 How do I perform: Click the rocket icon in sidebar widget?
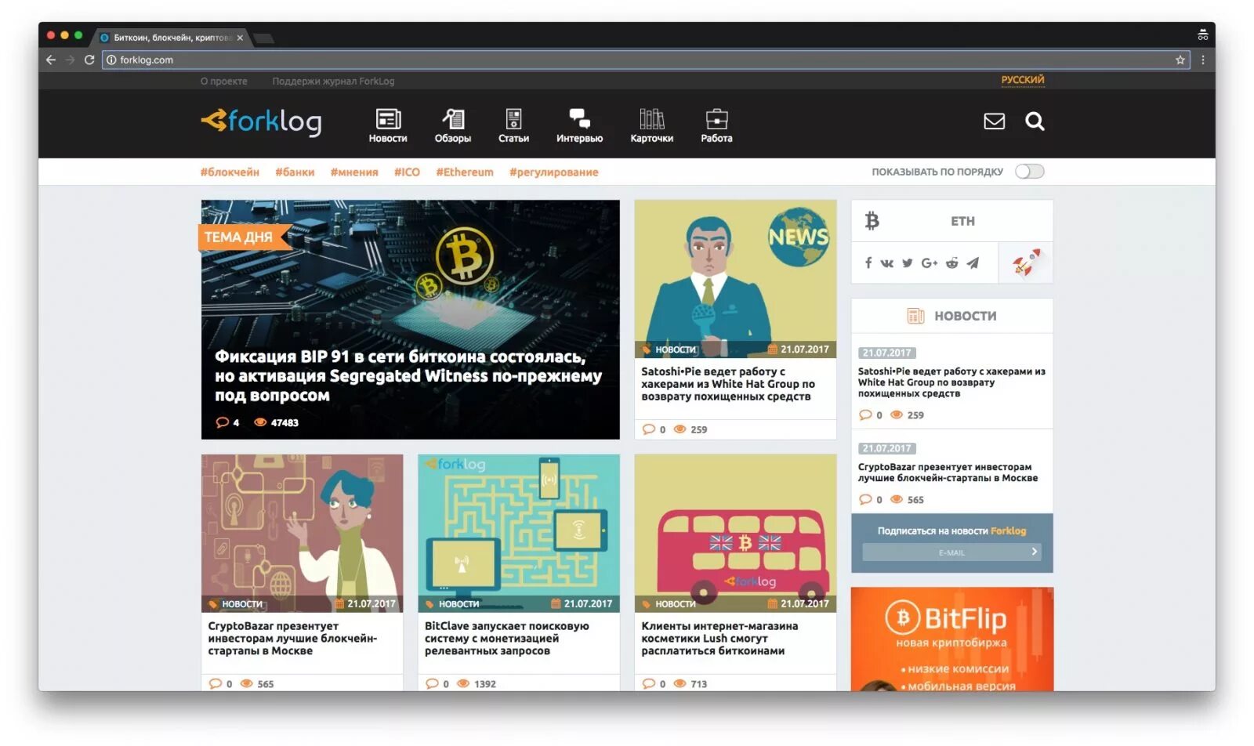[x=1026, y=263]
